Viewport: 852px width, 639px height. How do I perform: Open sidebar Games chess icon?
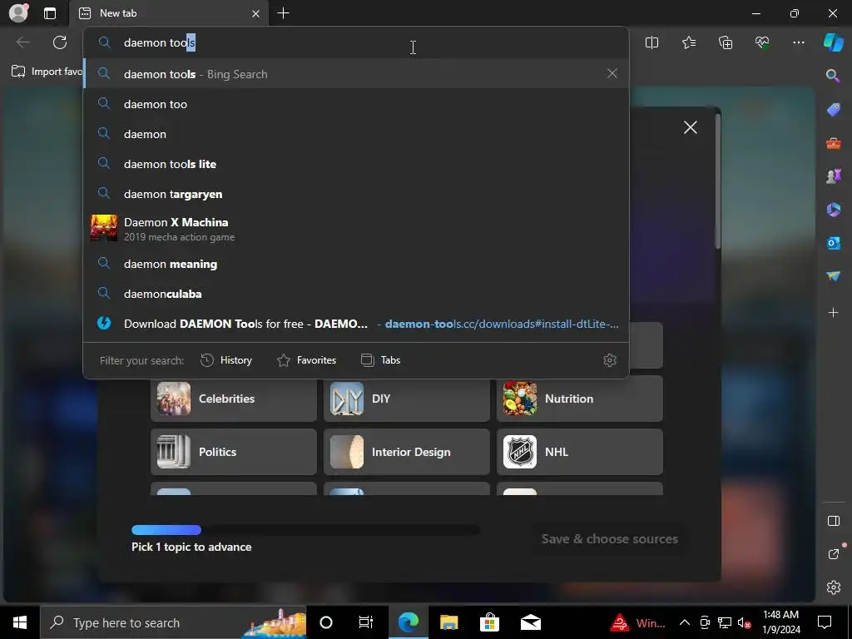(833, 176)
